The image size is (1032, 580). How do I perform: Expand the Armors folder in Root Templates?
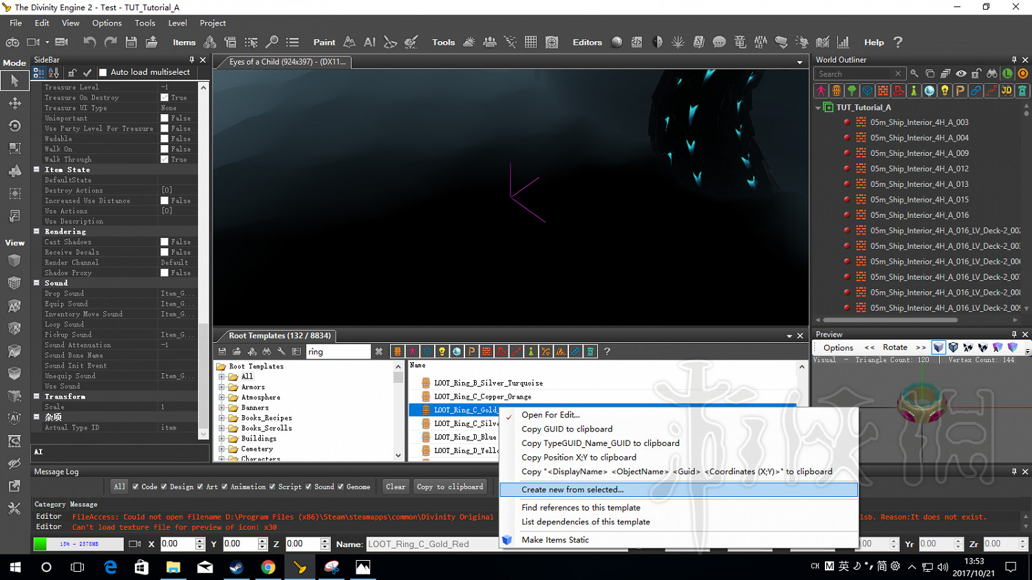coord(222,387)
